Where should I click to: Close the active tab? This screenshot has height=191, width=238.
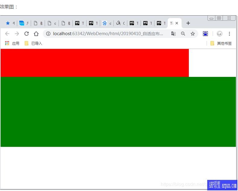(x=177, y=23)
